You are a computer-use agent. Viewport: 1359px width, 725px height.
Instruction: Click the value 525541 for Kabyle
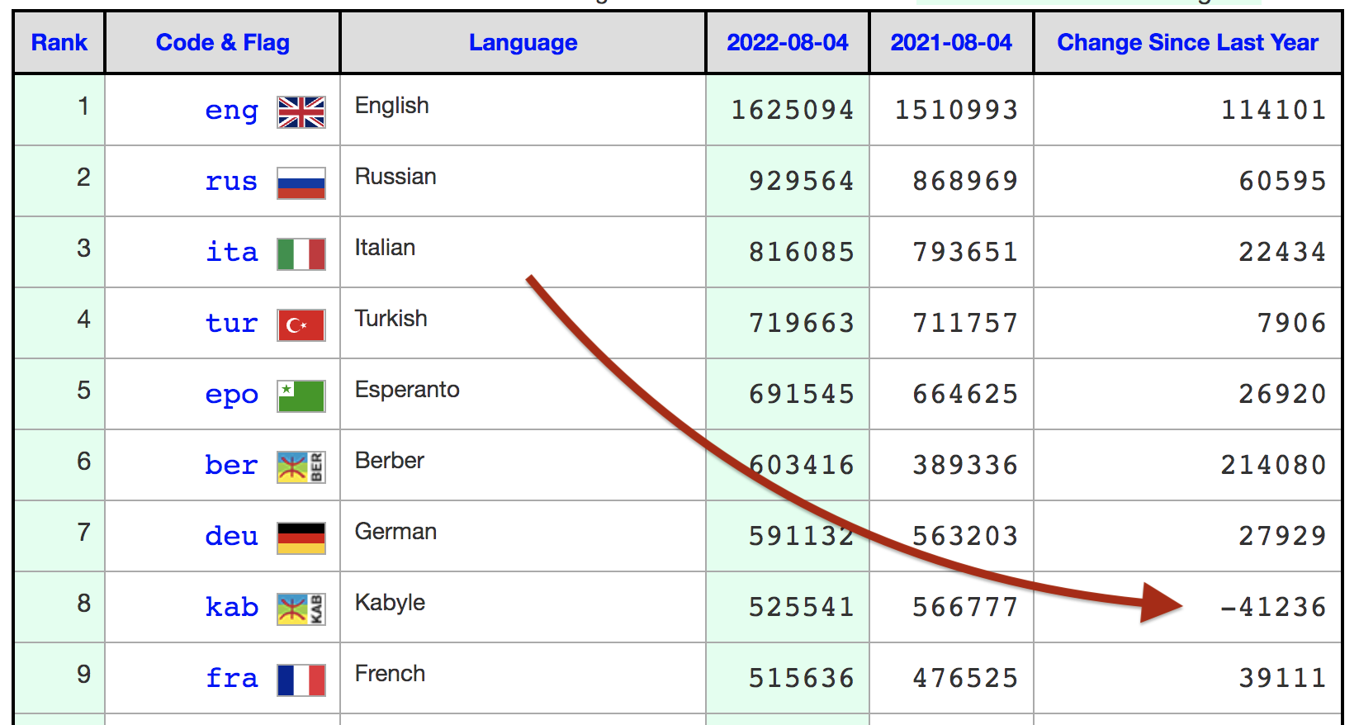(802, 607)
